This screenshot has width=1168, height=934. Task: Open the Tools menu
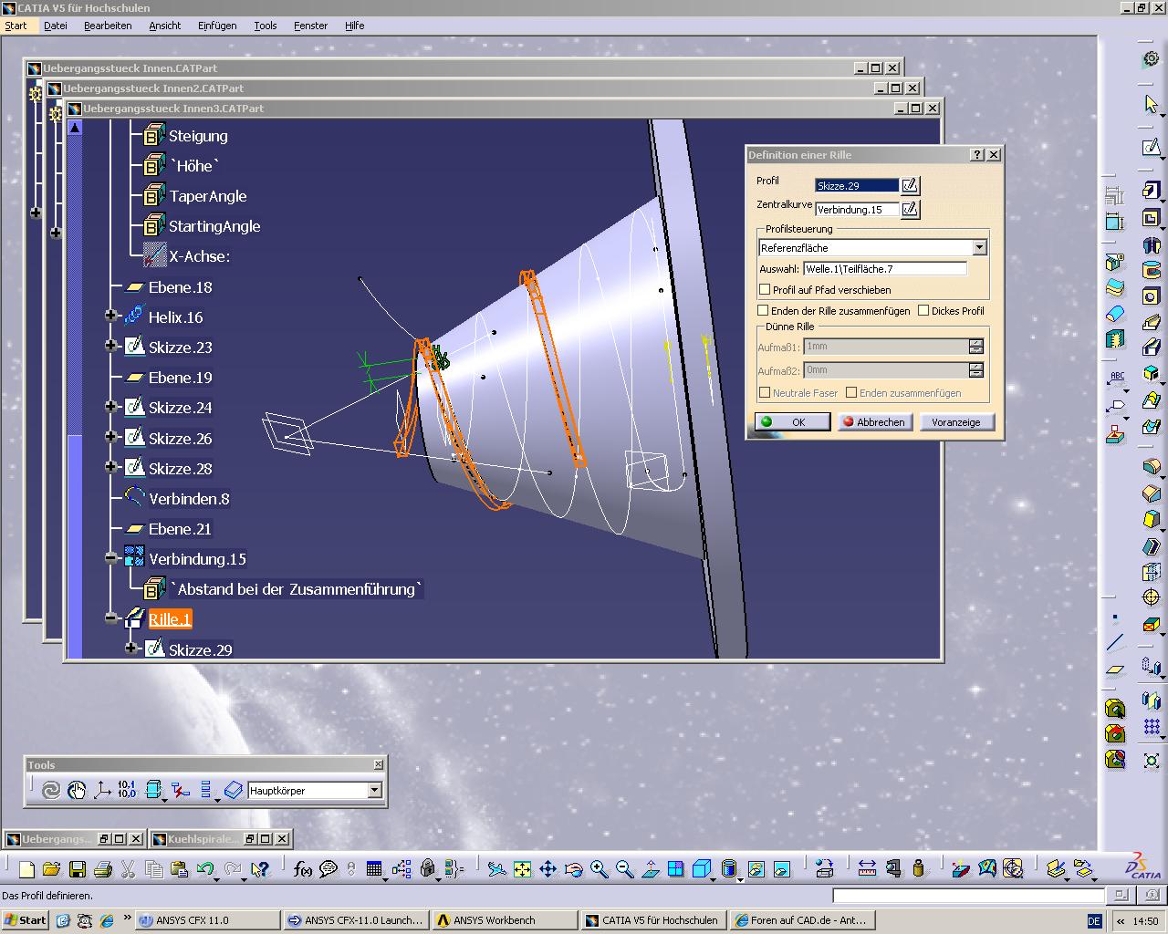click(266, 26)
